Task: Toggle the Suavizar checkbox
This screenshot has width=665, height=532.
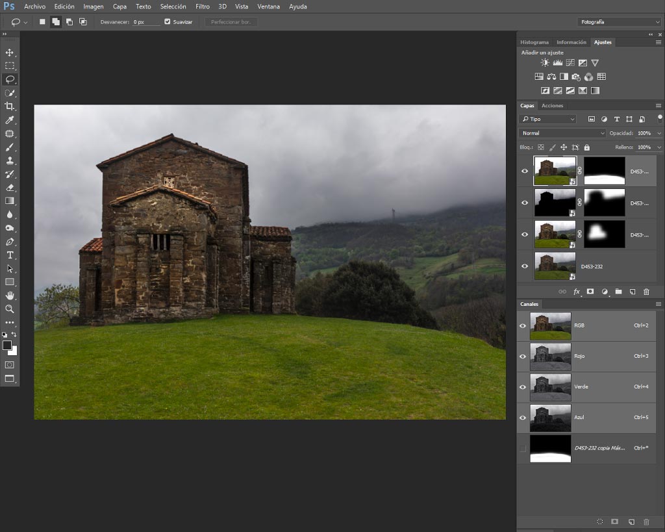Action: click(x=167, y=21)
